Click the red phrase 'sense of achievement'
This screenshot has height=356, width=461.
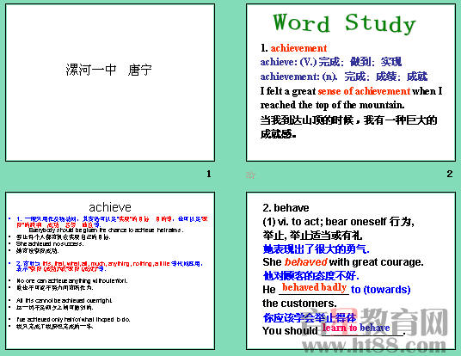point(364,91)
